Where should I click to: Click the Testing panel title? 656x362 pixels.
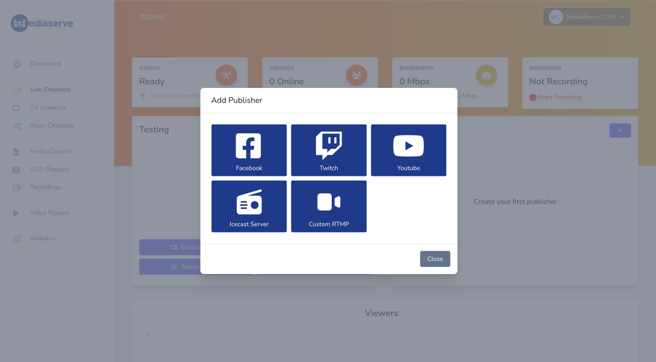154,129
